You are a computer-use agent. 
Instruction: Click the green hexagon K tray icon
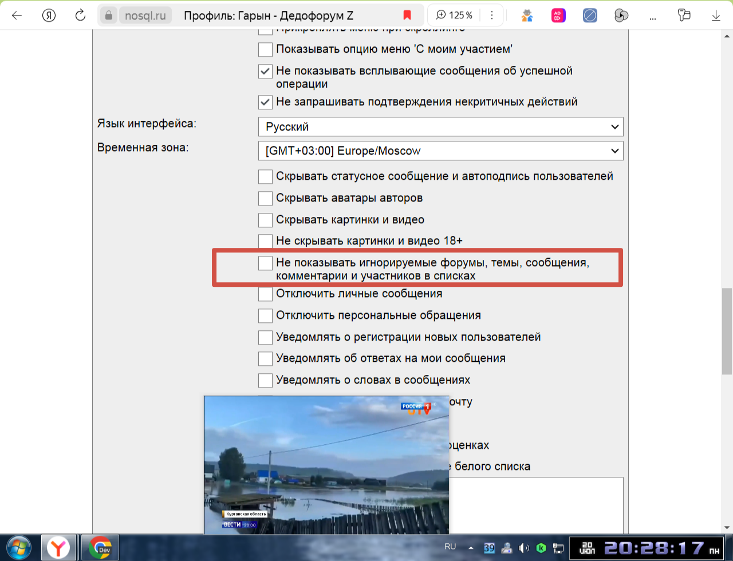541,548
